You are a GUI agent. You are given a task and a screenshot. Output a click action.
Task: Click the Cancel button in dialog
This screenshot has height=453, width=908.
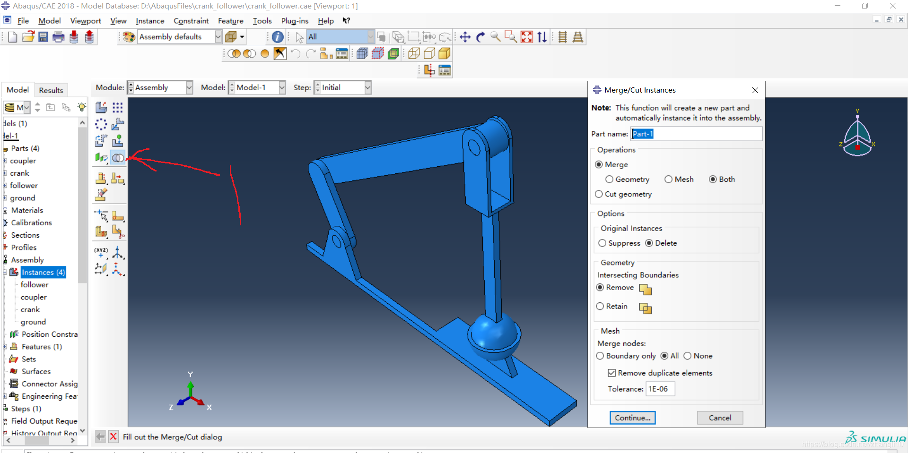point(719,418)
